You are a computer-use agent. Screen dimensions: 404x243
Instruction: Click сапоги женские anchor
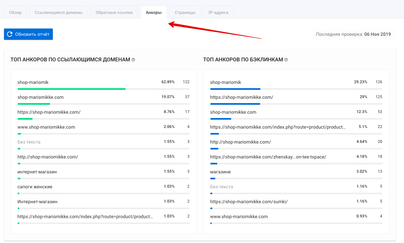point(35,187)
